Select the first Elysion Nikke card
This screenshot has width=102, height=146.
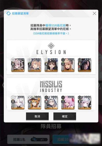(x=18, y=65)
